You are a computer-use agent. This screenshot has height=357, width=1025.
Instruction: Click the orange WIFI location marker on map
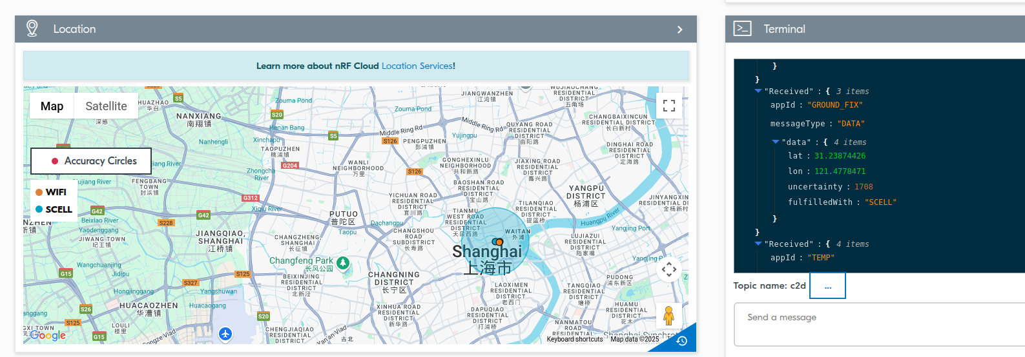pyautogui.click(x=499, y=242)
